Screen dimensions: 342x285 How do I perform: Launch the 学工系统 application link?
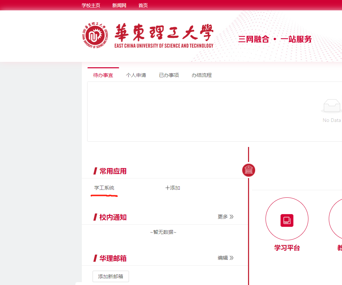point(104,188)
